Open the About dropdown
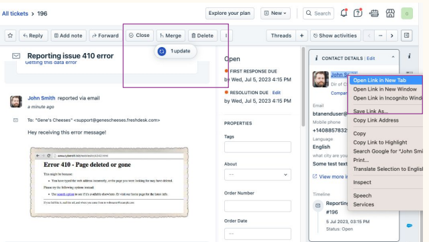 click(x=257, y=175)
